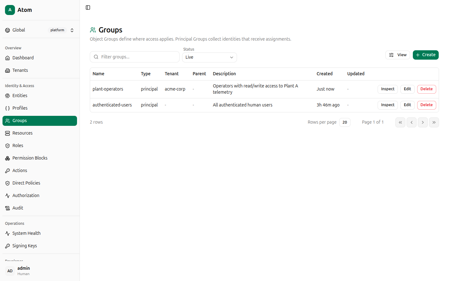The width and height of the screenshot is (449, 281).
Task: Click the Groups page title icon
Action: (93, 30)
